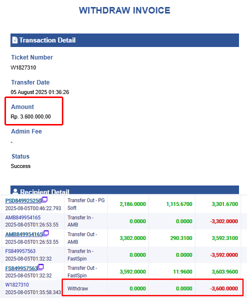
Task: Click the copy icon next to PSD849925250
Action: (x=44, y=199)
